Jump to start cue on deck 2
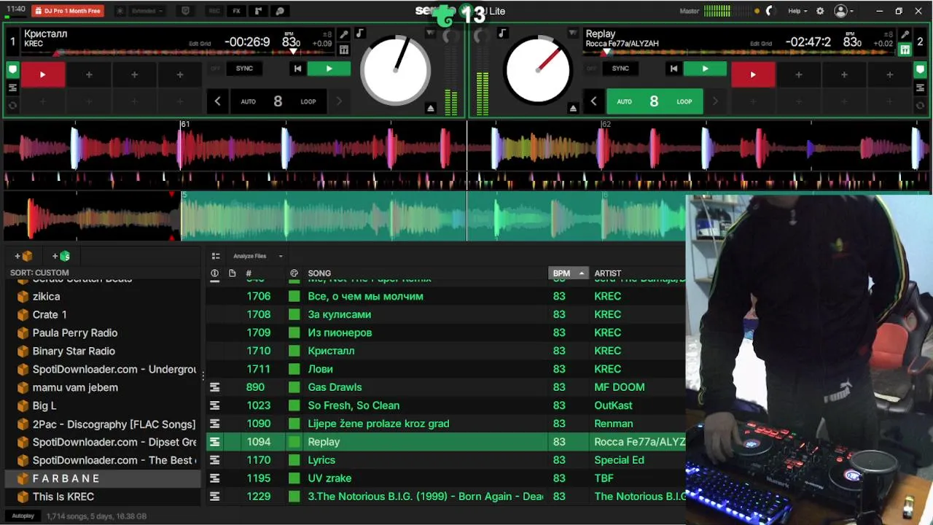933x525 pixels. point(674,69)
